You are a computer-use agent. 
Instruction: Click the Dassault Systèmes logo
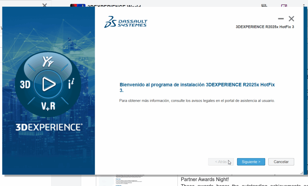pos(126,22)
